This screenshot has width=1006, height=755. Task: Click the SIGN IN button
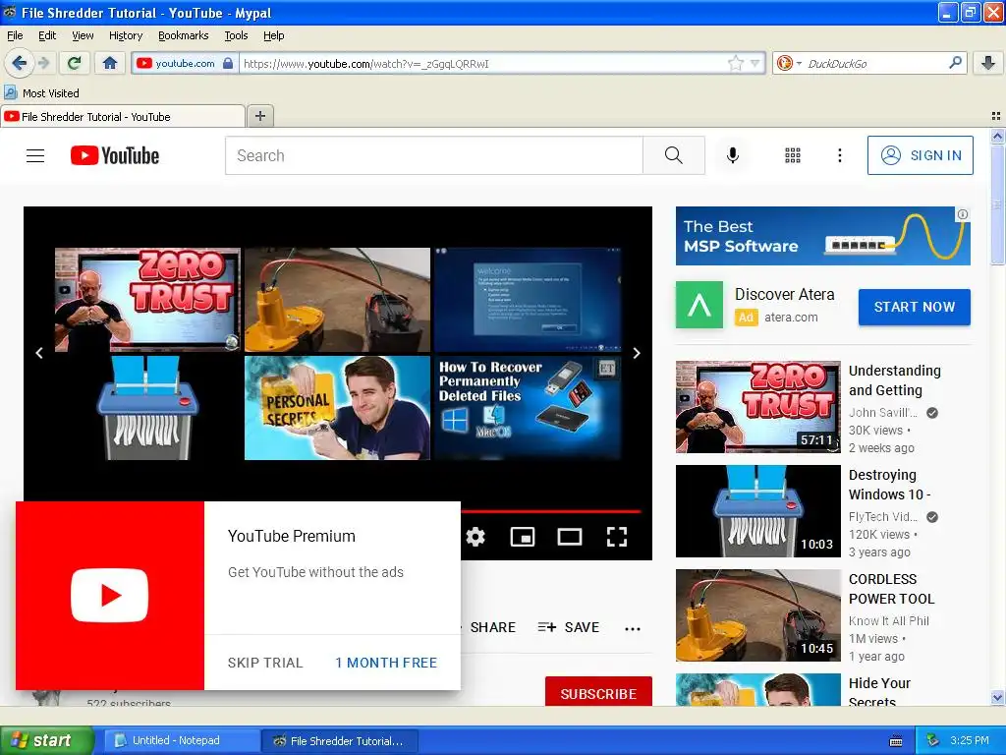coord(920,155)
